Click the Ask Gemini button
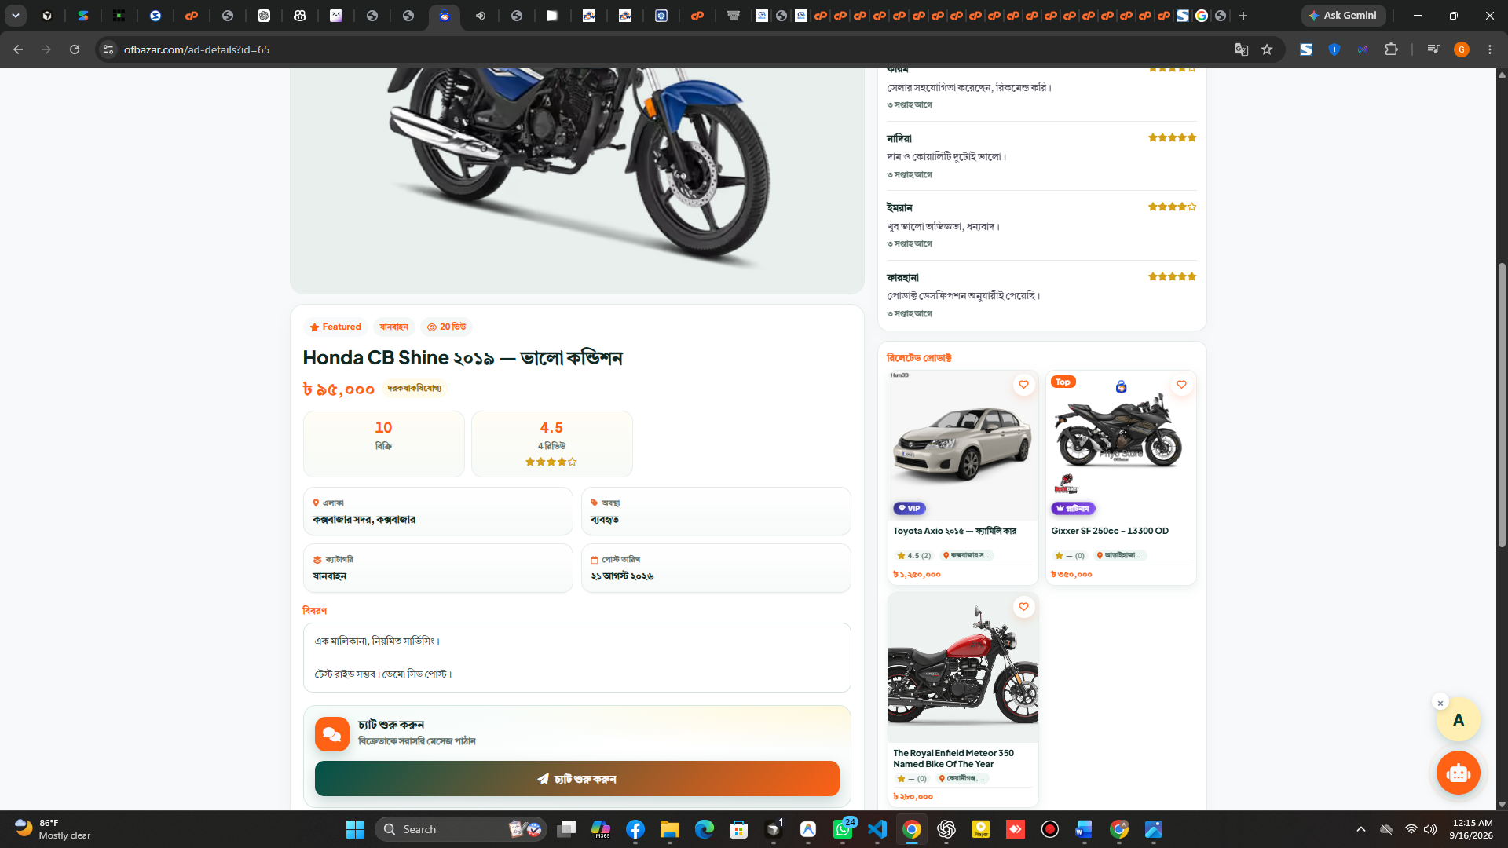The height and width of the screenshot is (848, 1508). coord(1343,15)
